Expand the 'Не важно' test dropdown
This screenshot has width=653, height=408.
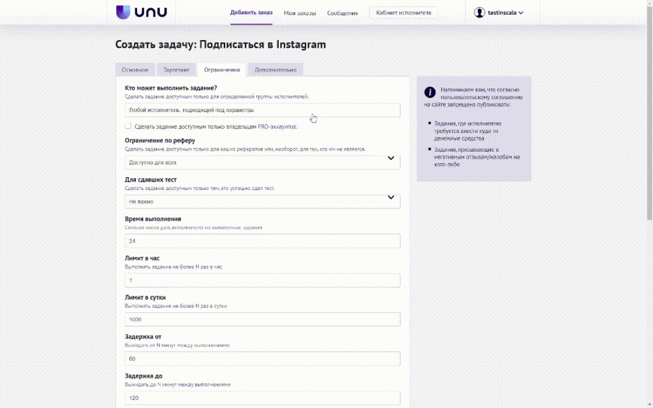[x=262, y=201]
